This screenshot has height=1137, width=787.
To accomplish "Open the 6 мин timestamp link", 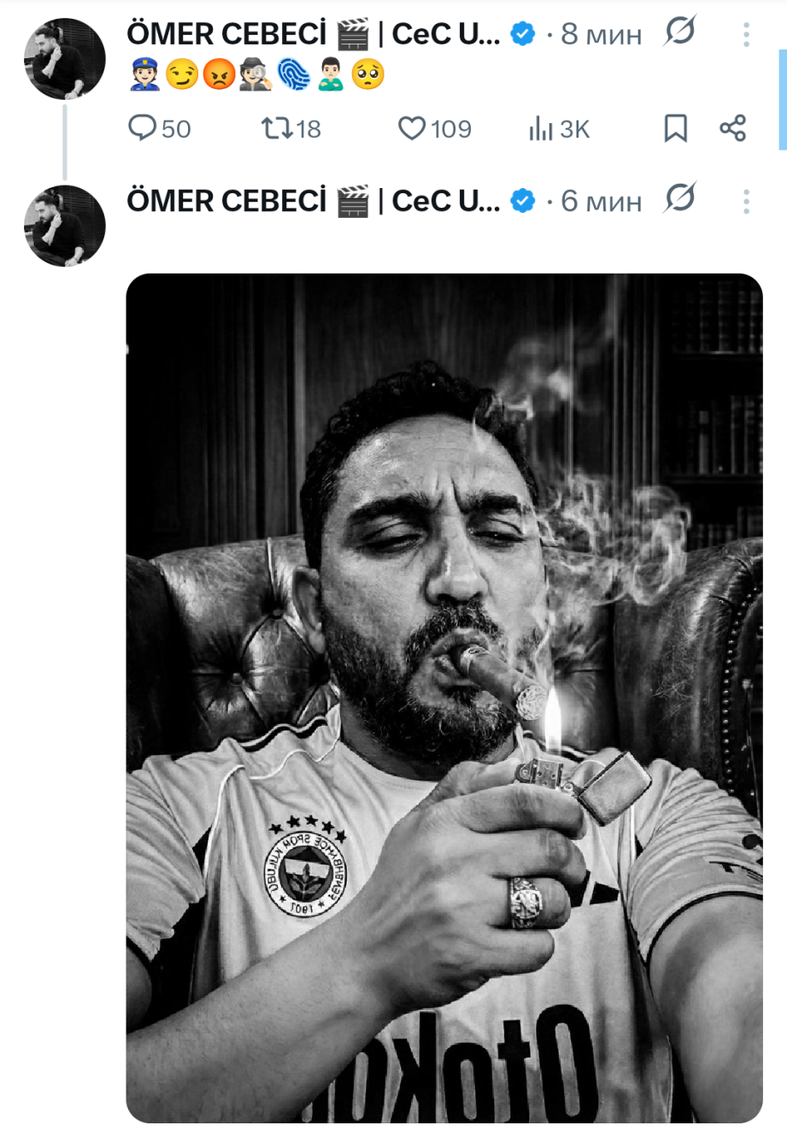I will (x=602, y=201).
